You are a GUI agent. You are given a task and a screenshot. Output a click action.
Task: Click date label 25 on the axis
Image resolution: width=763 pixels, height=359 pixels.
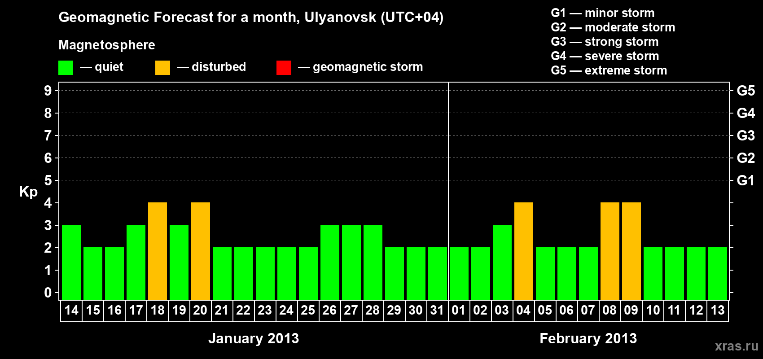coord(308,310)
